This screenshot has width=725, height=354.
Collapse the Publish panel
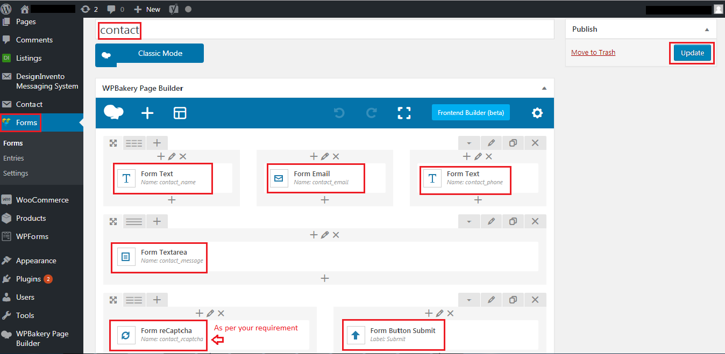[707, 30]
